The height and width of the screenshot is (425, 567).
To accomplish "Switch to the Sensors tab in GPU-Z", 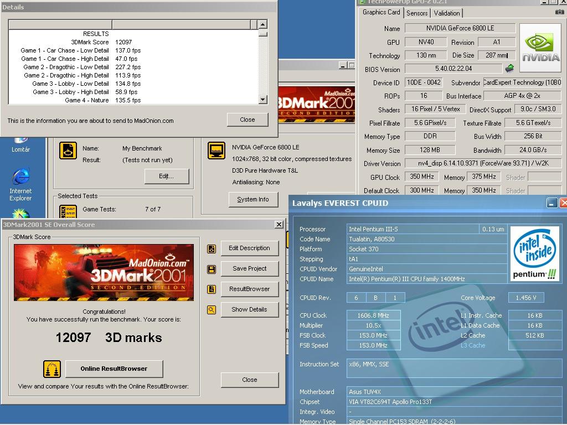I will coord(416,13).
